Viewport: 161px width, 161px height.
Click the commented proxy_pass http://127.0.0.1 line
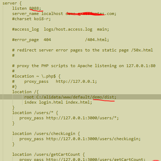click(x=54, y=81)
